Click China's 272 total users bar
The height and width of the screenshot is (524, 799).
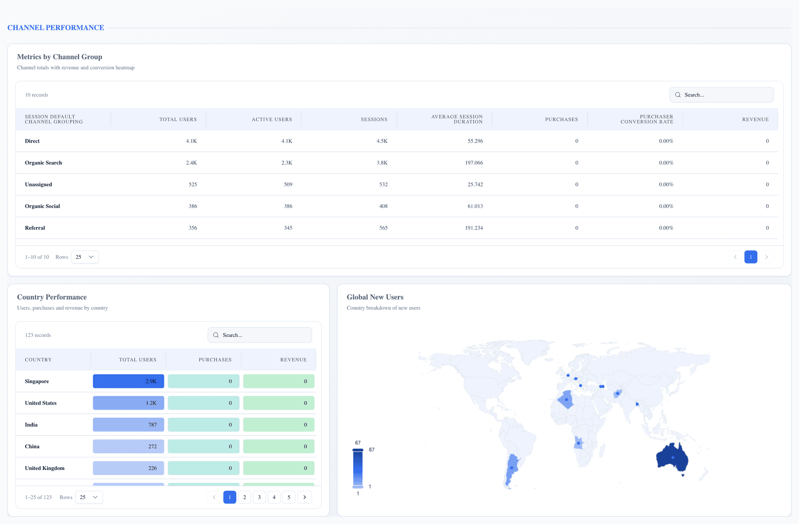(128, 446)
